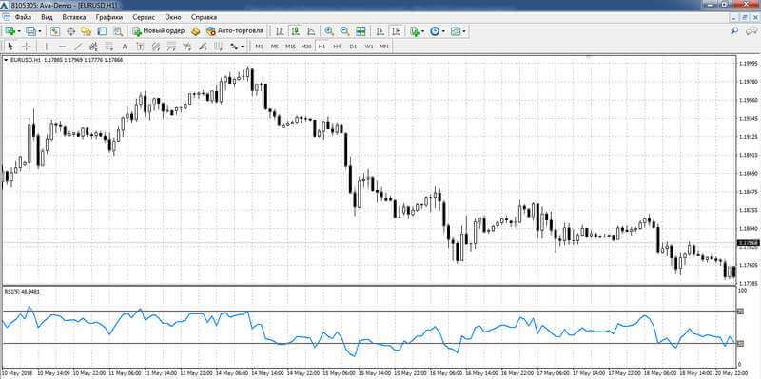Select H4 timeframe
Viewport: 761px width, 379px height.
coord(338,47)
